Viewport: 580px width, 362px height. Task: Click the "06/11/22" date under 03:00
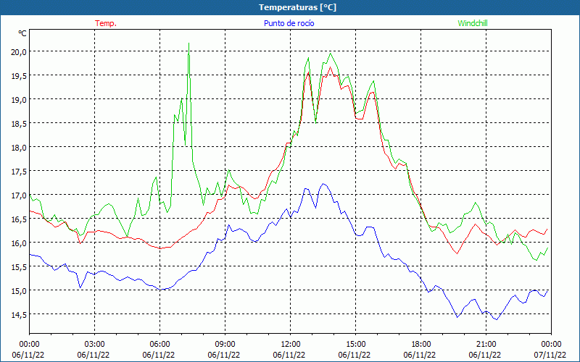pyautogui.click(x=94, y=355)
